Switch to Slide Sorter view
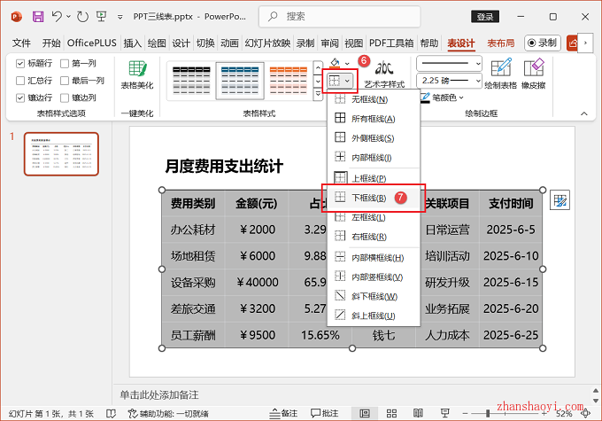The height and width of the screenshot is (421, 602). coord(391,413)
